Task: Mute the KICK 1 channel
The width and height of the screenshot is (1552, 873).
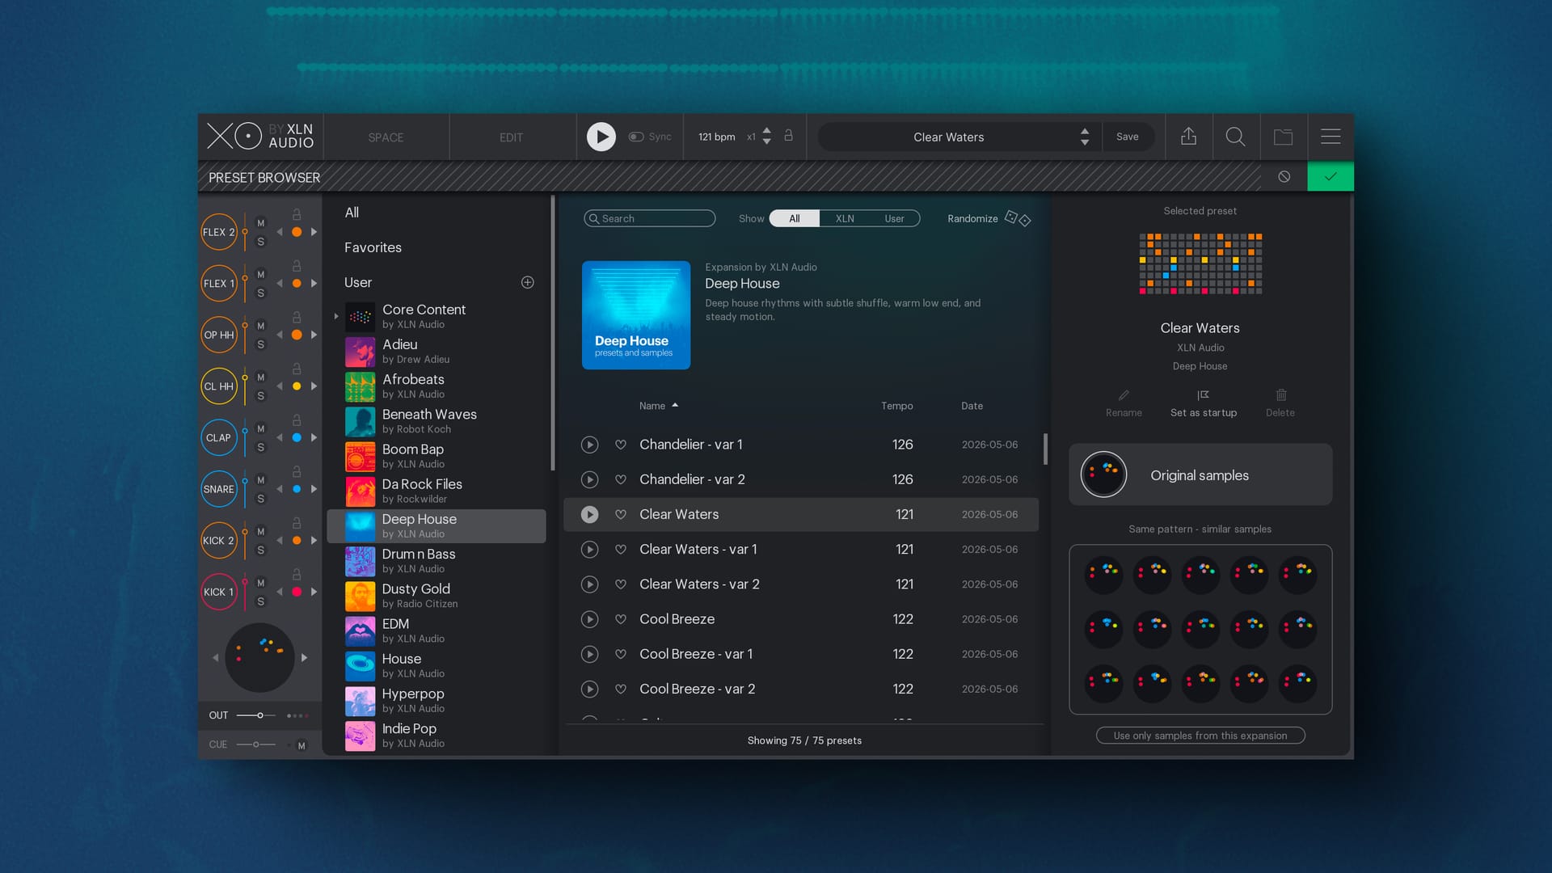Action: [260, 583]
